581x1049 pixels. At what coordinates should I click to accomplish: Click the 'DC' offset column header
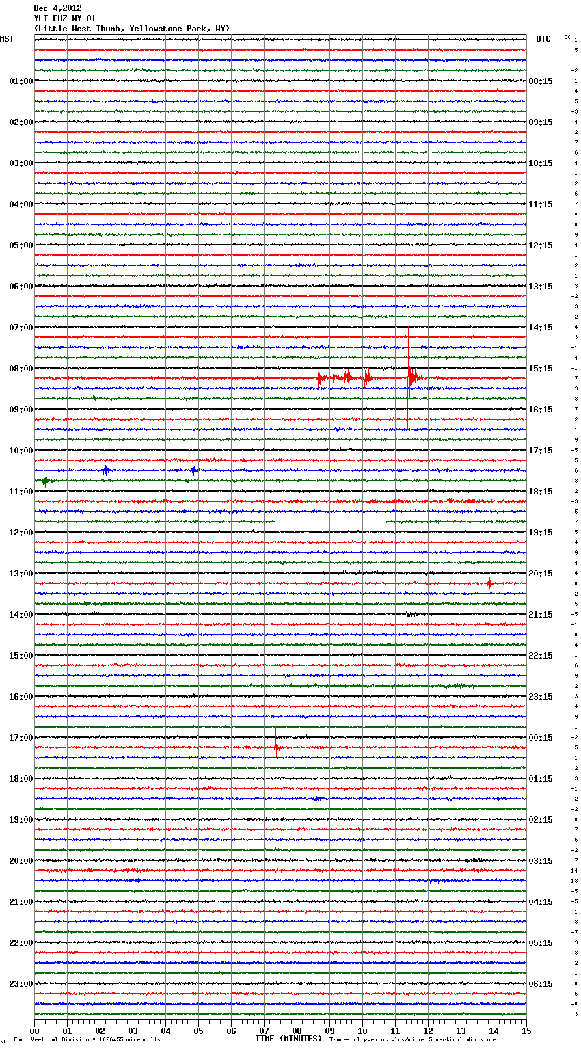tap(567, 37)
